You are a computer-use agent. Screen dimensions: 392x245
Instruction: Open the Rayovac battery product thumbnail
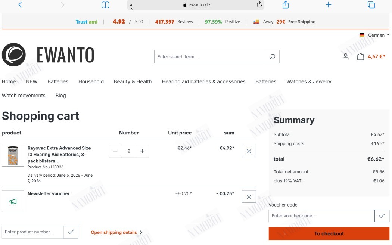(x=13, y=155)
